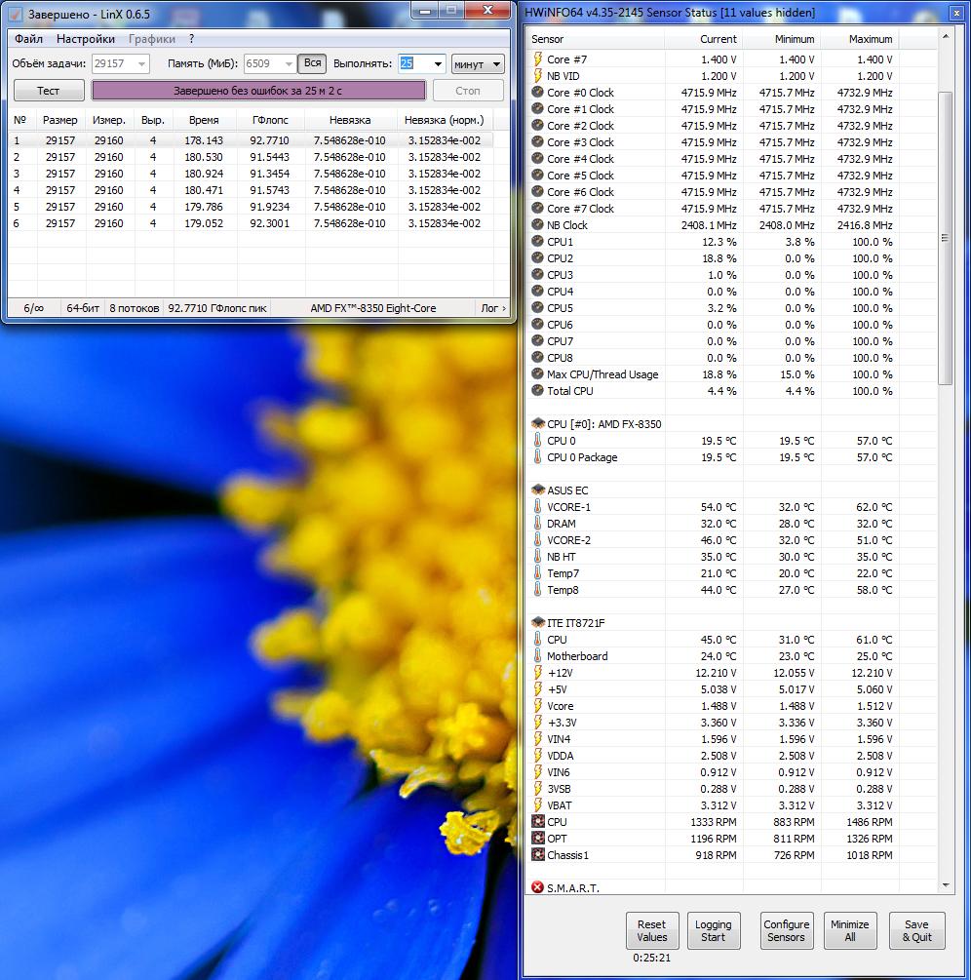The width and height of the screenshot is (971, 980).
Task: Click the S.M.A.R.T. red error icon
Action: [537, 886]
